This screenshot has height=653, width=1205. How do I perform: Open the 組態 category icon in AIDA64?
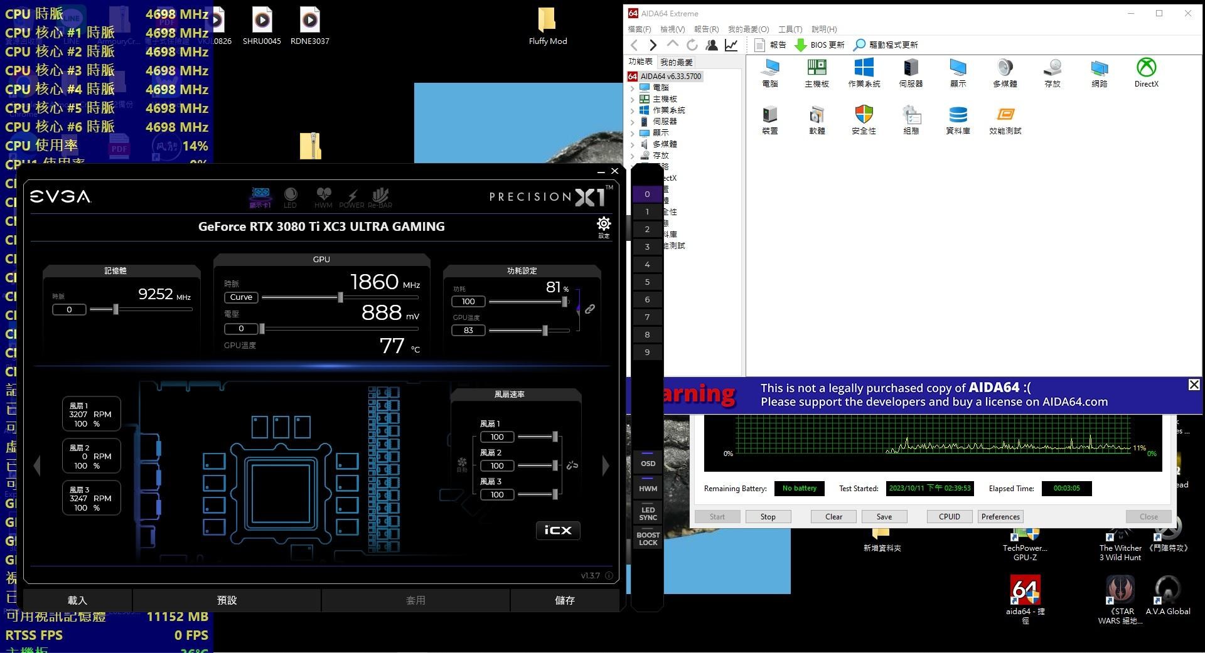tap(911, 120)
